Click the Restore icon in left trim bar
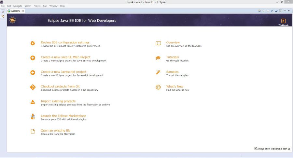This screenshot has width=293, height=158. point(3,12)
